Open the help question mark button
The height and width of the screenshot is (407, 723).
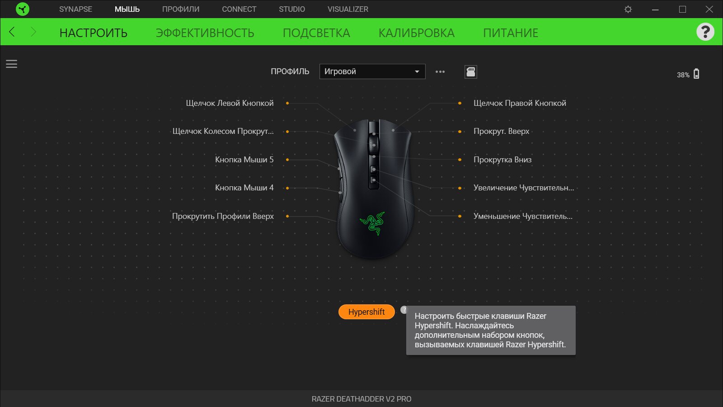pos(705,32)
